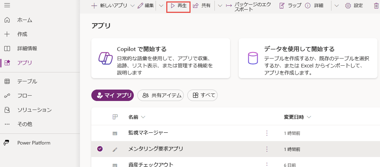Expand the chevron next to 編集
The image size is (380, 167).
[x=161, y=6]
